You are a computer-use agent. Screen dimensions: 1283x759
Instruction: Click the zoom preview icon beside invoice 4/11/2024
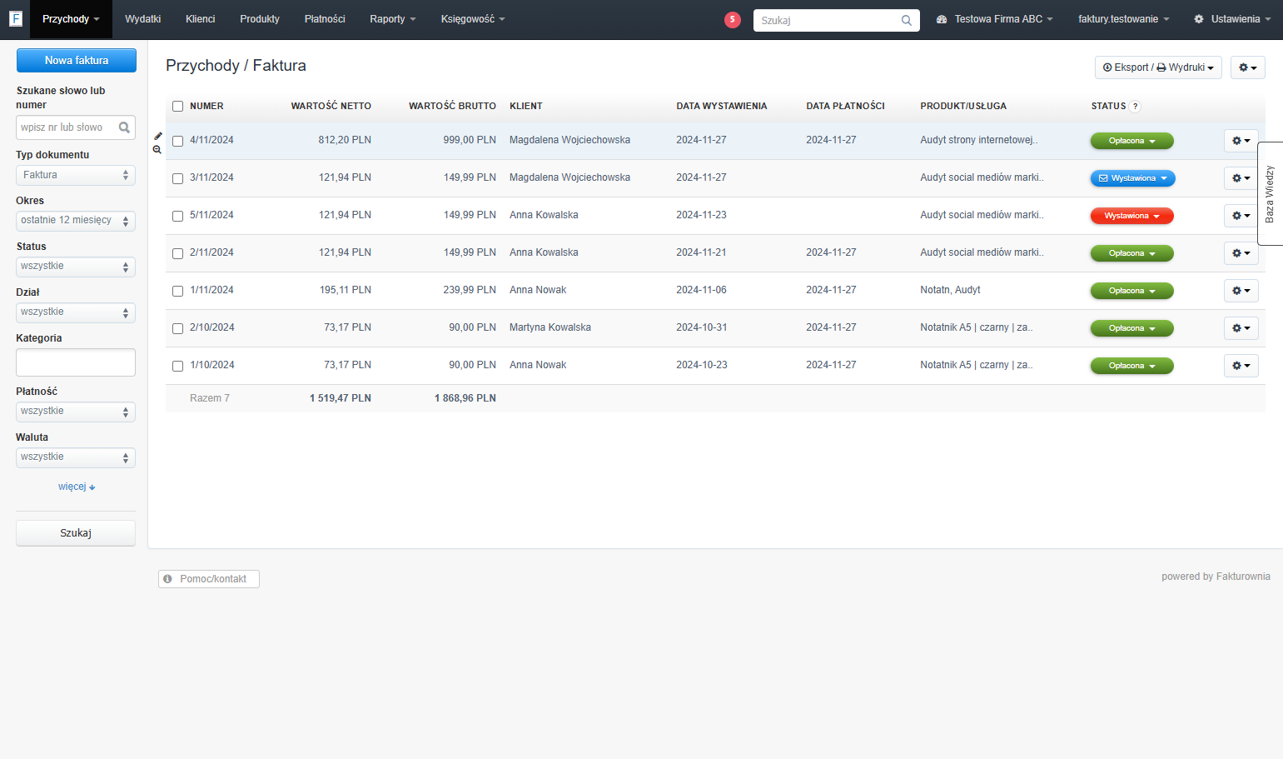click(x=157, y=150)
